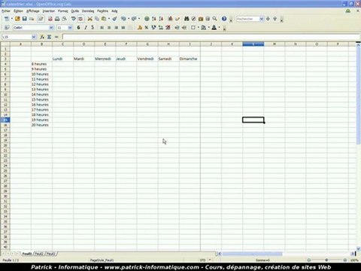The height and width of the screenshot is (271, 361).
Task: Switch to the Feuil3 sheet tab
Action: [x=50, y=254]
